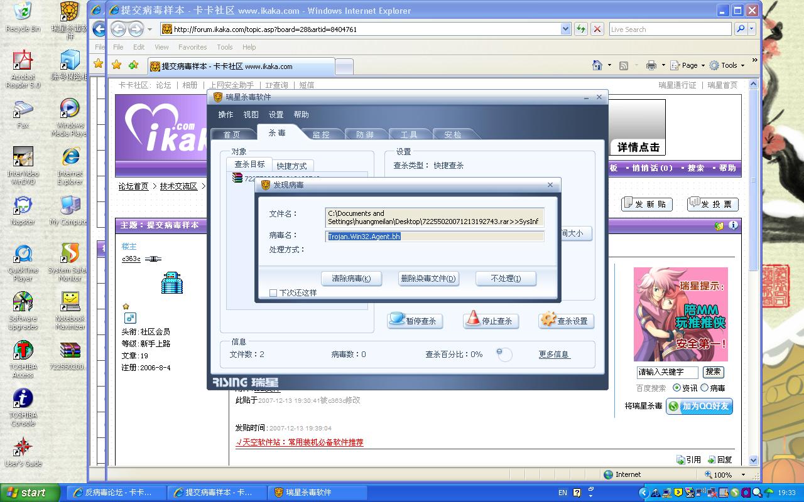Open the IE Favorites menu
804x502 pixels.
(x=192, y=47)
